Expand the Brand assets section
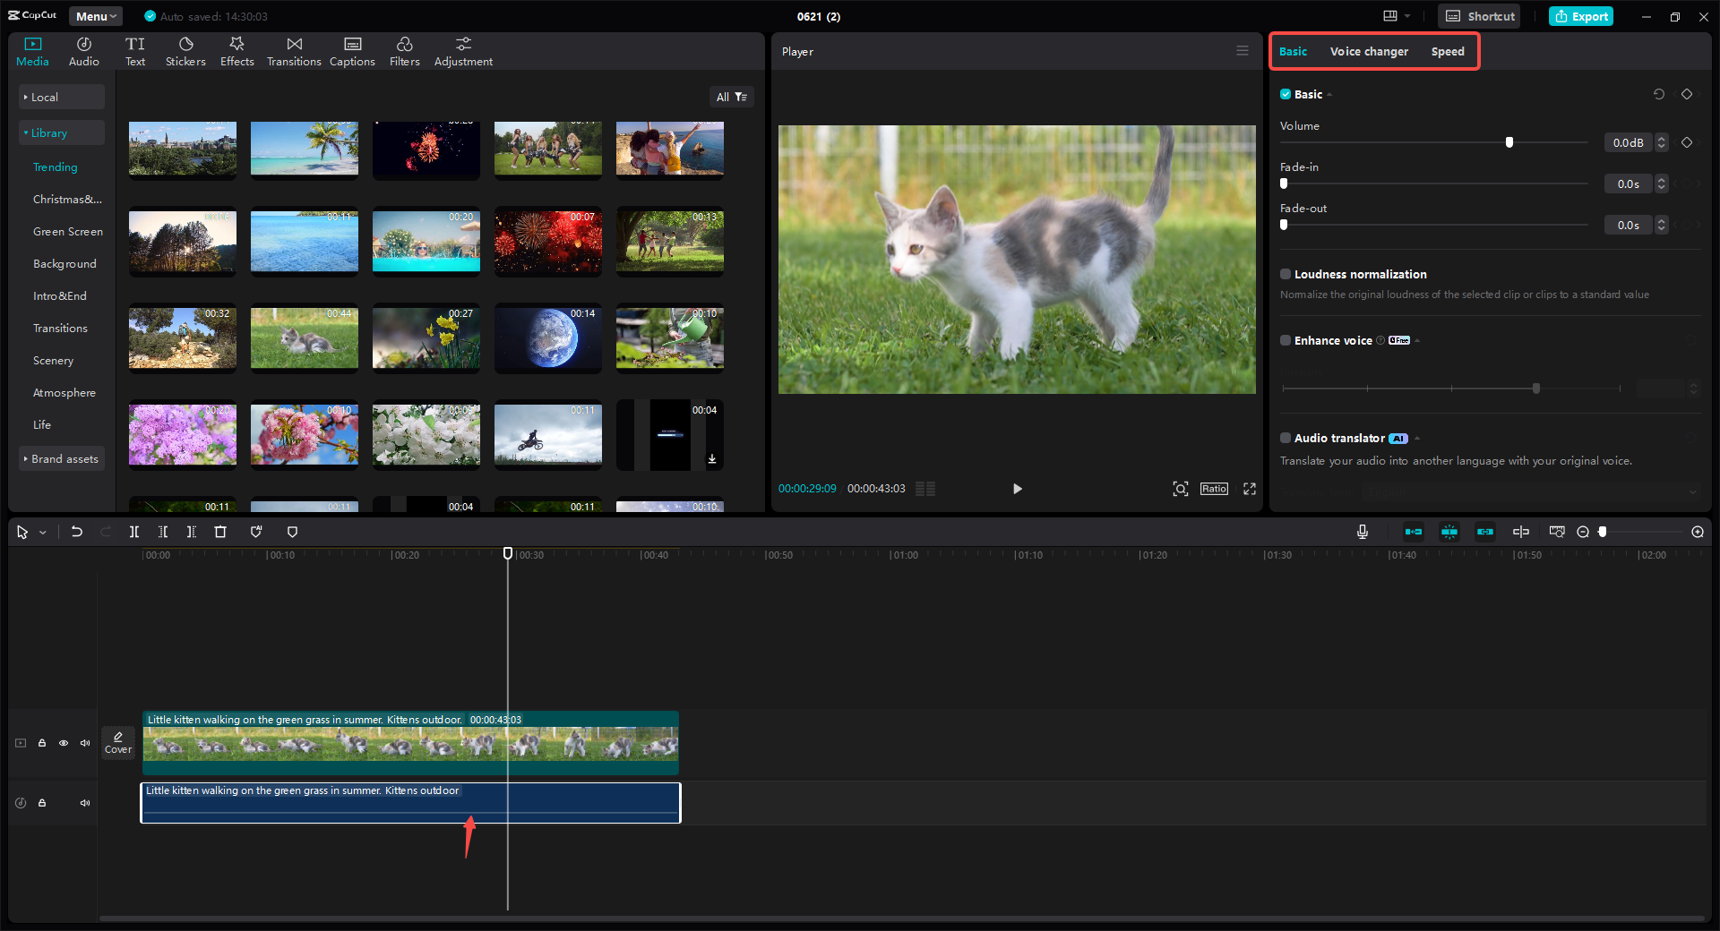This screenshot has height=931, width=1720. pyautogui.click(x=62, y=458)
